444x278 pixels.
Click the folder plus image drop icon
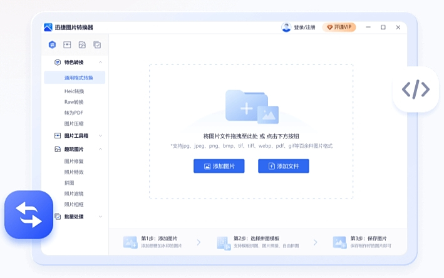[251, 106]
